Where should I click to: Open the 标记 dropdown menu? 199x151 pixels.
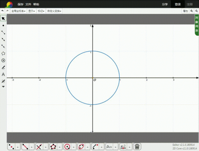[41, 11]
